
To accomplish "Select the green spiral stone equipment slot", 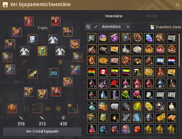I will 42,51.
